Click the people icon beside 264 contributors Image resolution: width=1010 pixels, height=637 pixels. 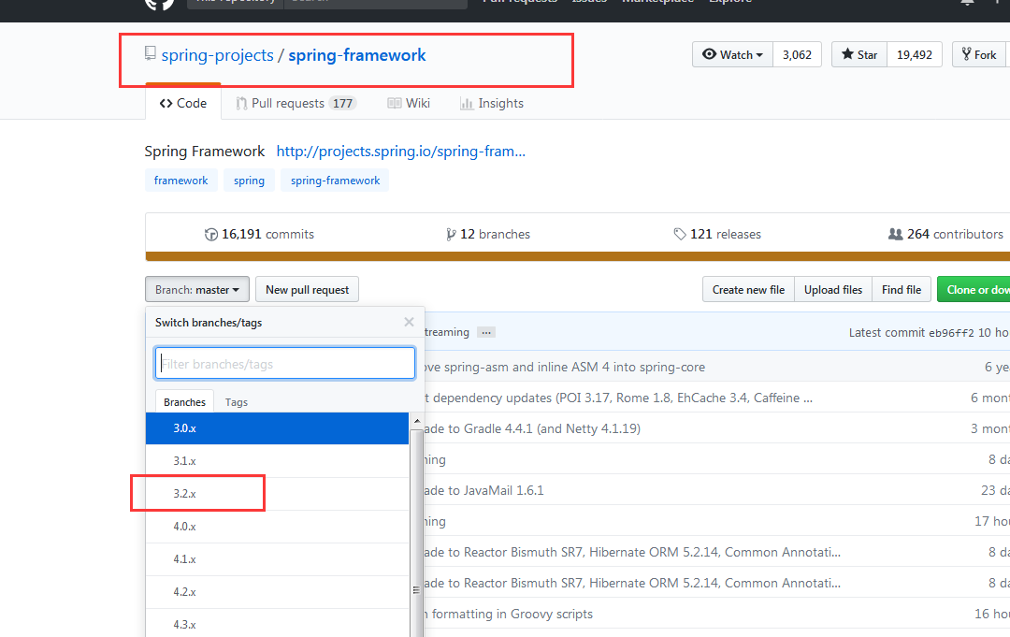point(895,235)
